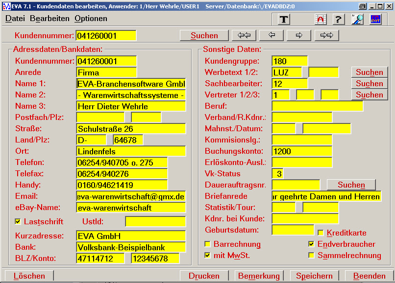Click the Bemerkung button

[259, 276]
